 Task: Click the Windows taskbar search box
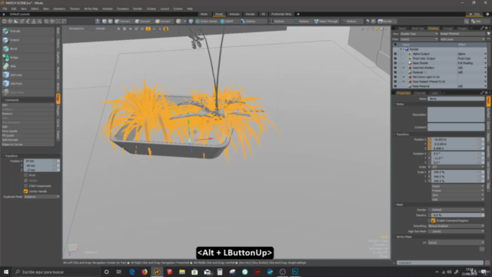coord(56,272)
